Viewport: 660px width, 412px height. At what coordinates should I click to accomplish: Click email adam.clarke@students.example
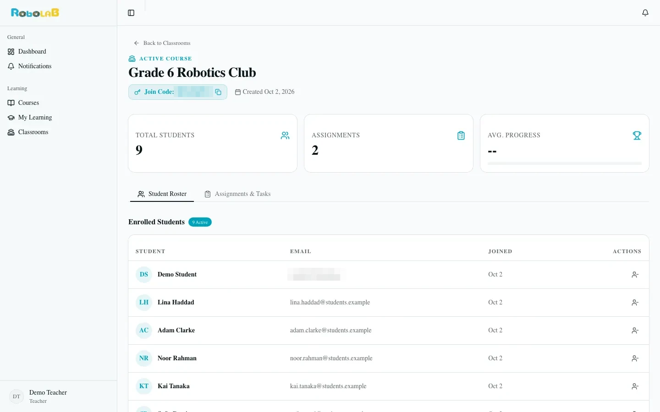[x=331, y=331]
